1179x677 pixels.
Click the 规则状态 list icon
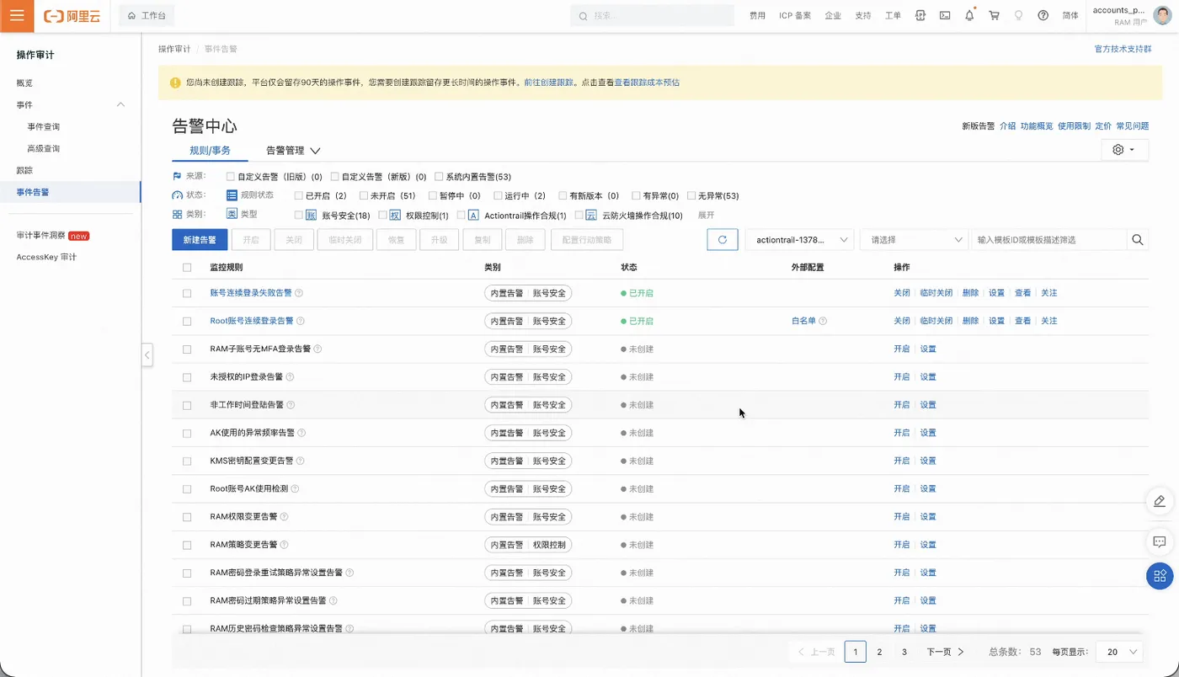click(x=232, y=195)
